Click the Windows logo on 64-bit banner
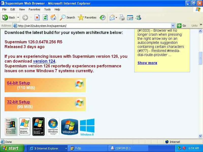Viewport: 203px width, 152px height. (x=79, y=84)
